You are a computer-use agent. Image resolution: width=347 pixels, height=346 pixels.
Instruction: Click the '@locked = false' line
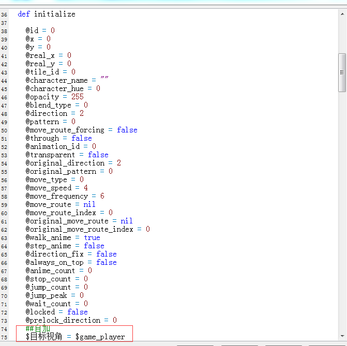pyautogui.click(x=57, y=312)
